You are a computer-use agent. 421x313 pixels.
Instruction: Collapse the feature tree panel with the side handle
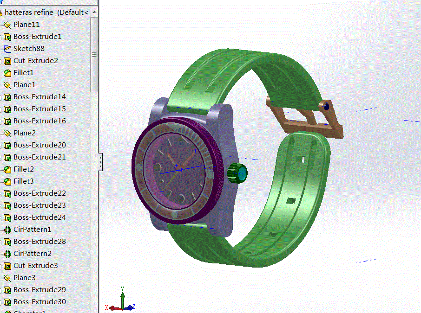coord(100,162)
